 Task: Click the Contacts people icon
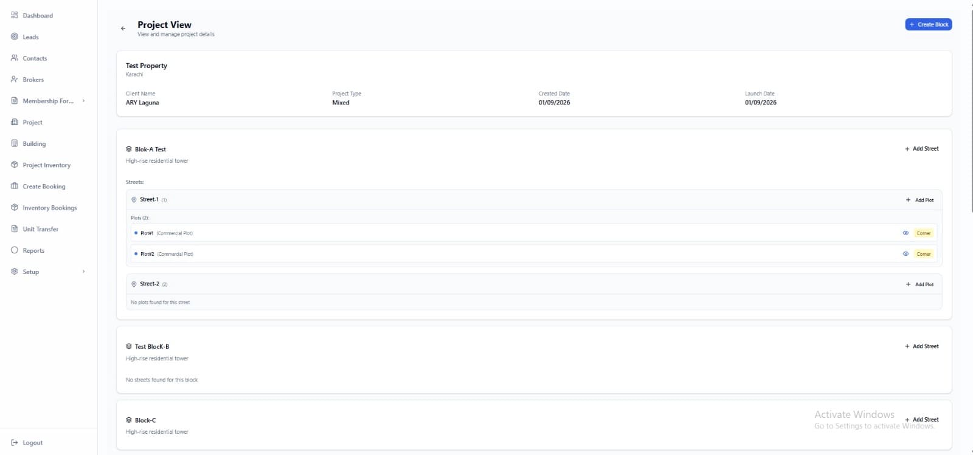[15, 58]
